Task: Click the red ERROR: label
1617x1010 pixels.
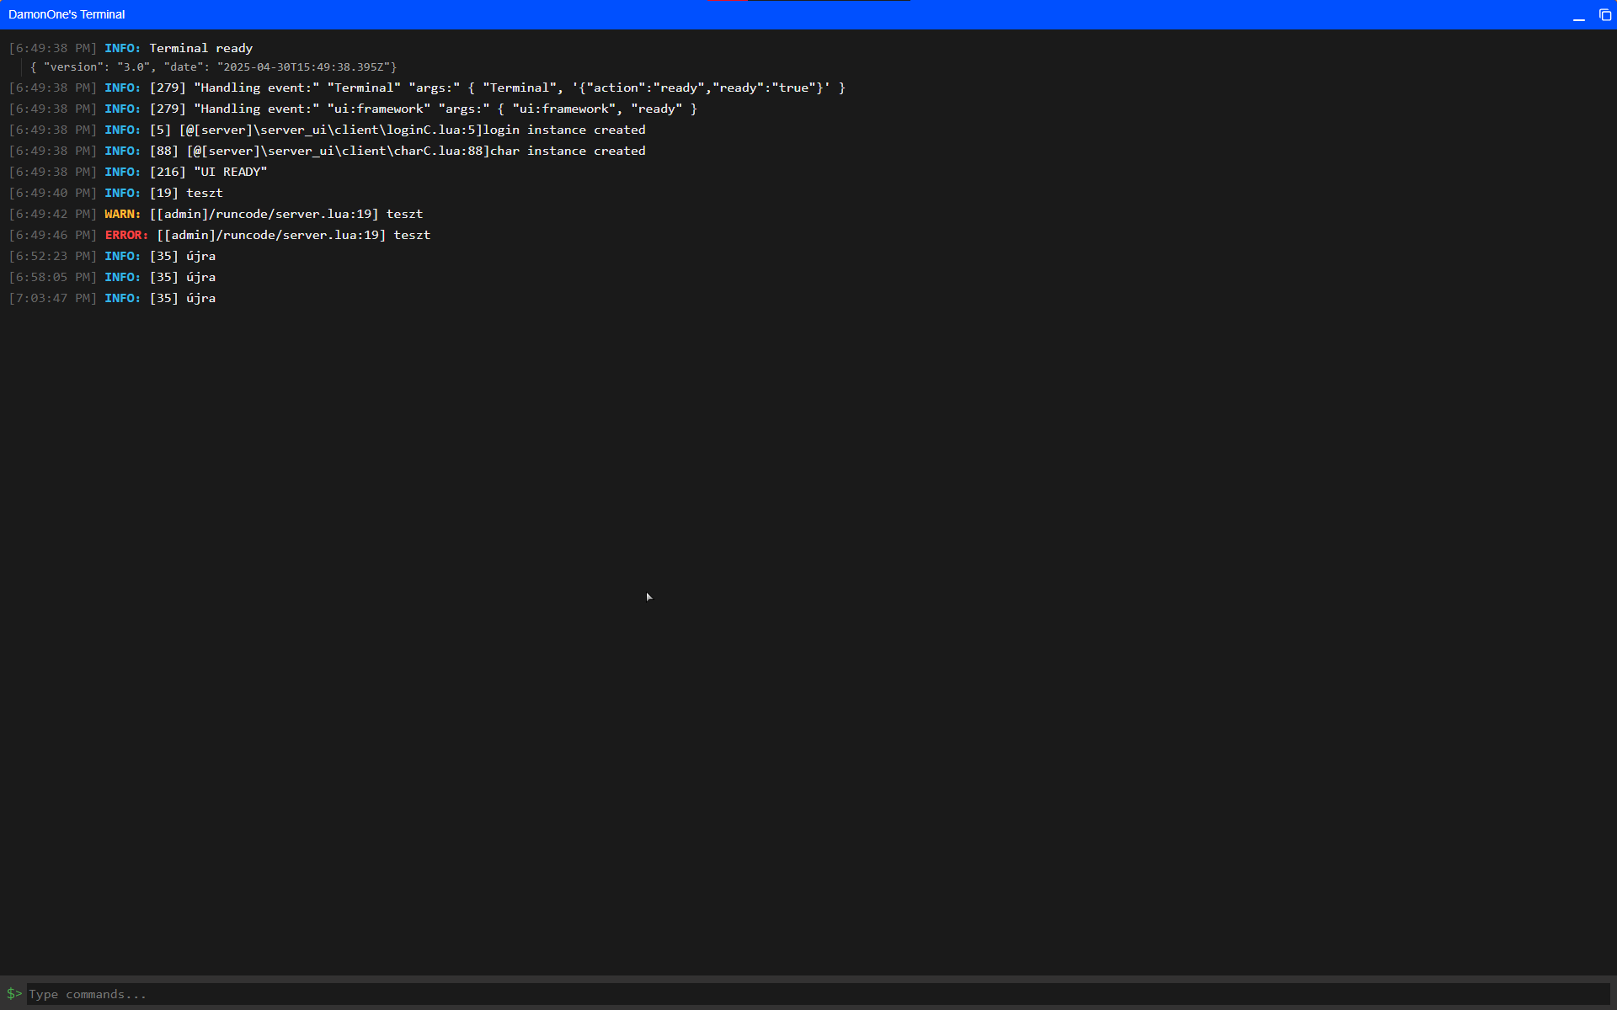Action: [x=126, y=235]
